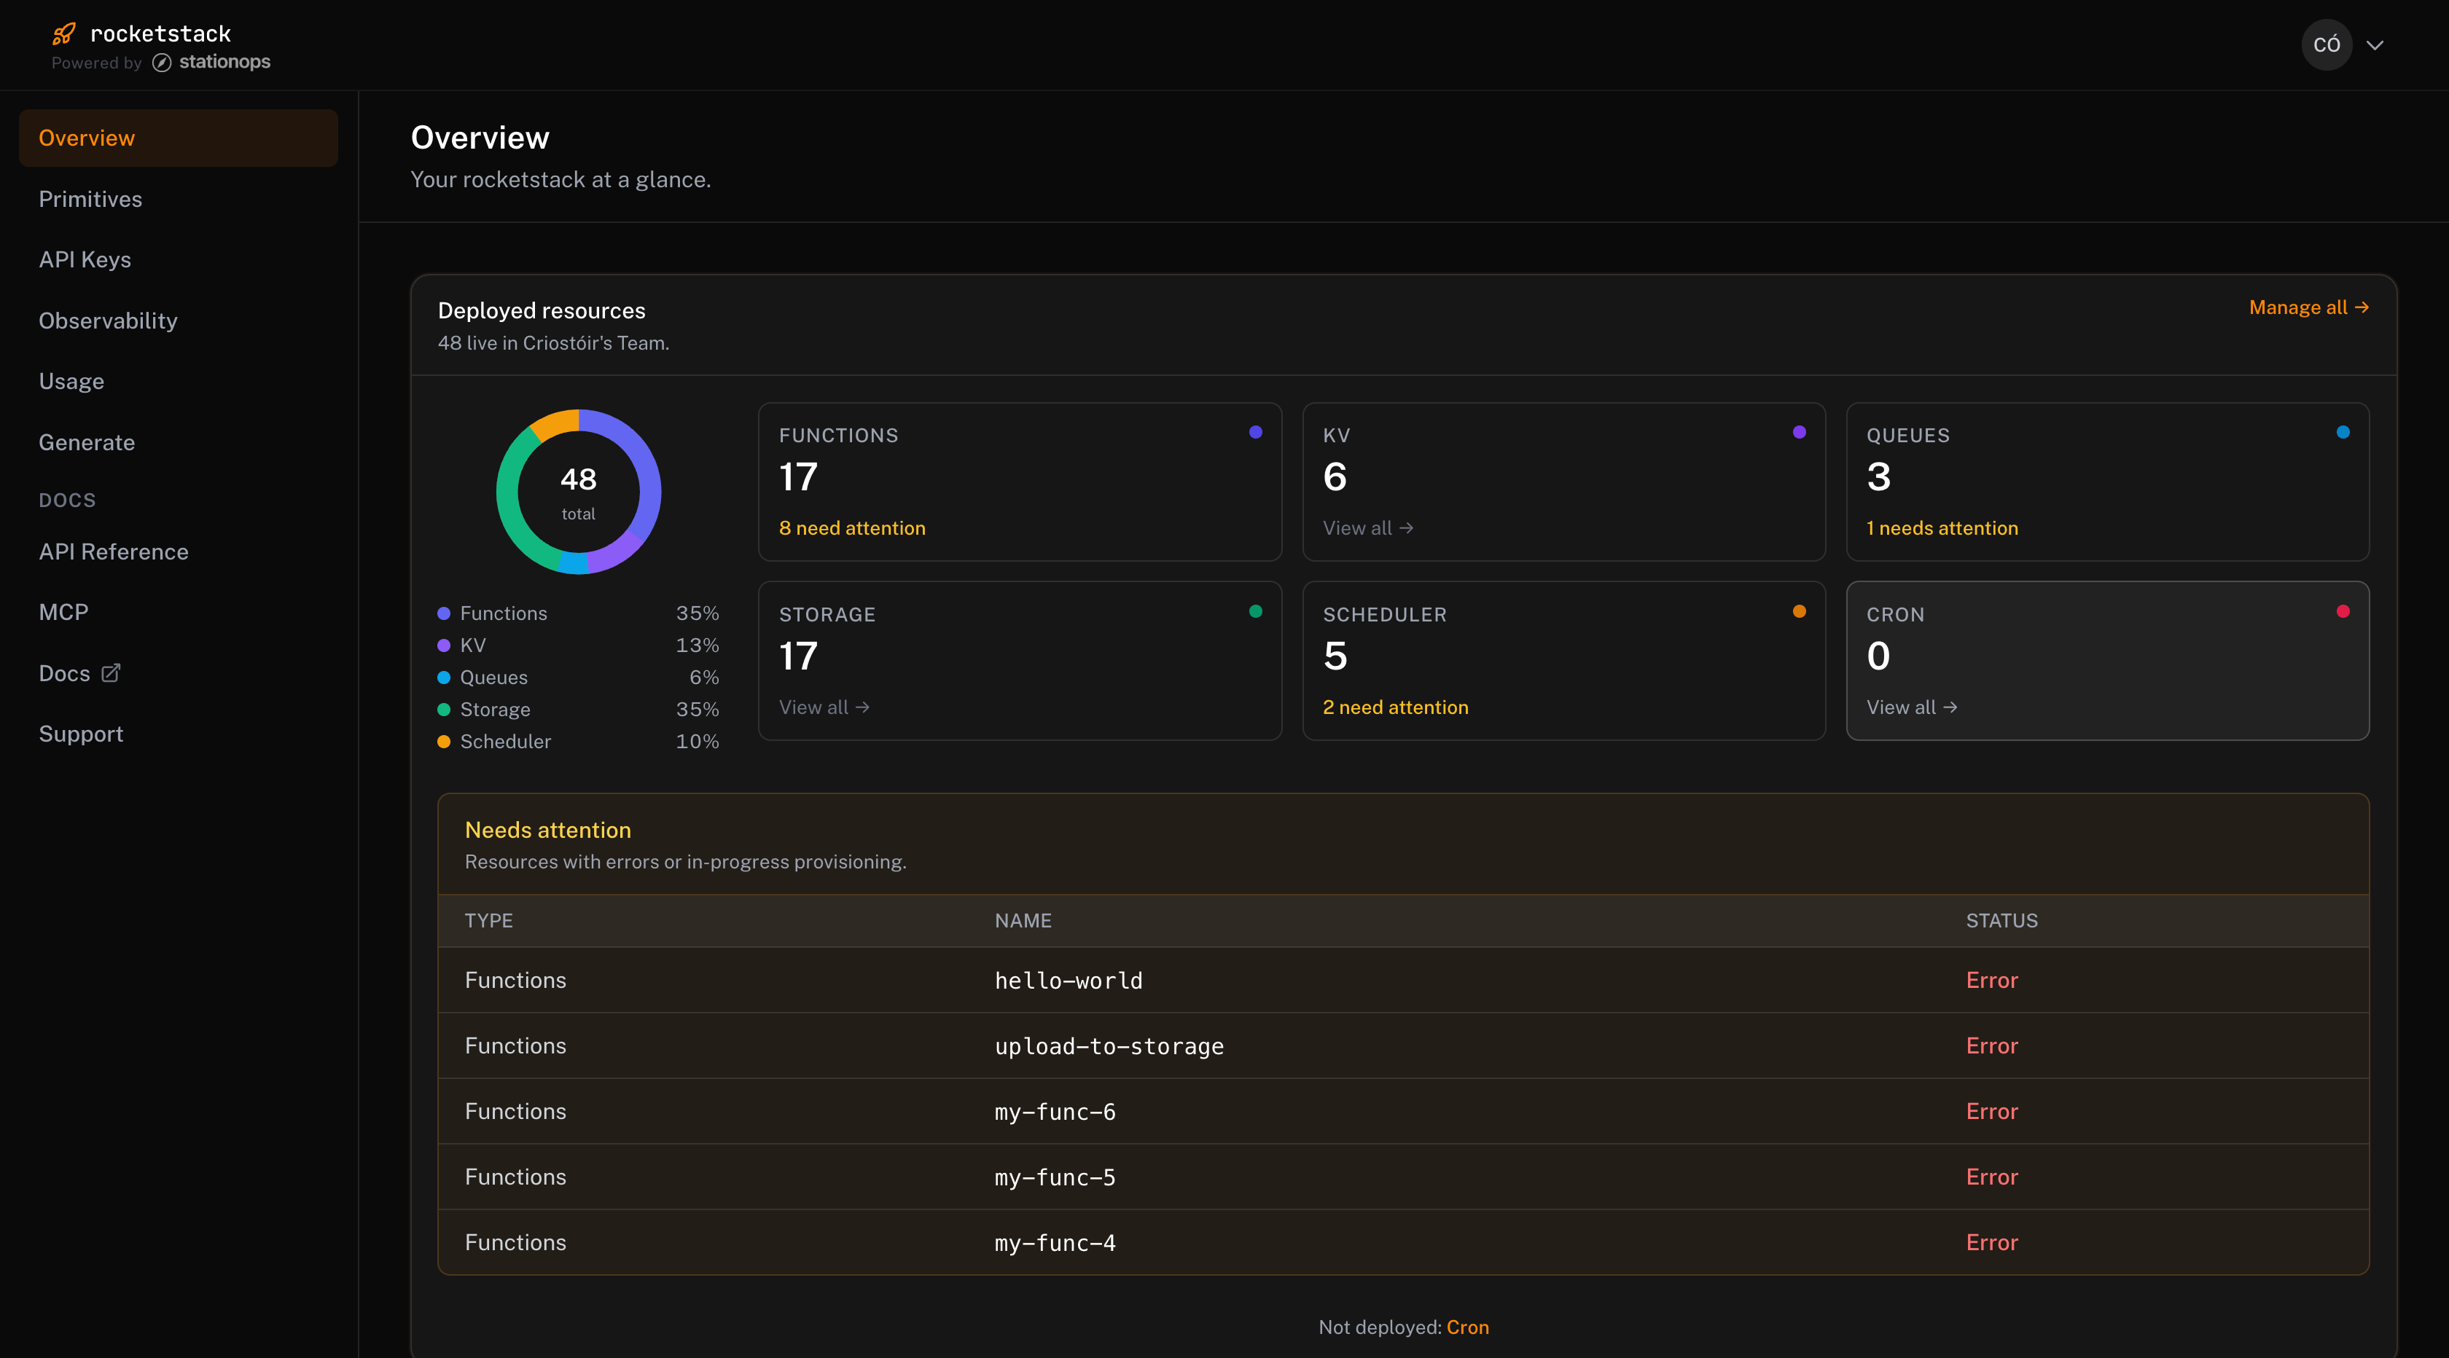Click the 35% value beside Functions legend
Screen dimensions: 2449x1358
(697, 613)
